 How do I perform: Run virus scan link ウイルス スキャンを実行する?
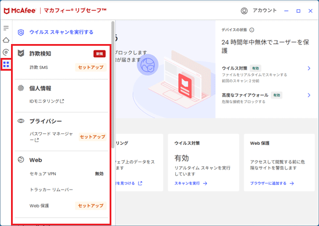click(x=61, y=32)
